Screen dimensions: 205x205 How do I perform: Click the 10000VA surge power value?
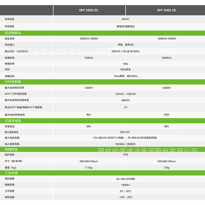coord(167,58)
